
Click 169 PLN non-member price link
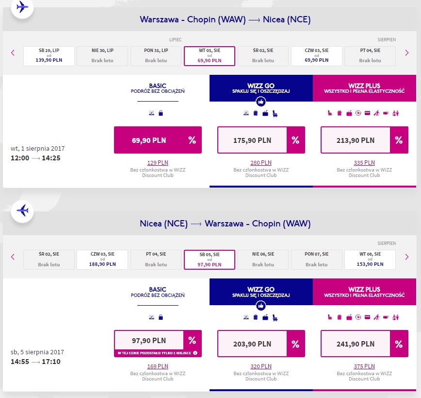pos(158,366)
